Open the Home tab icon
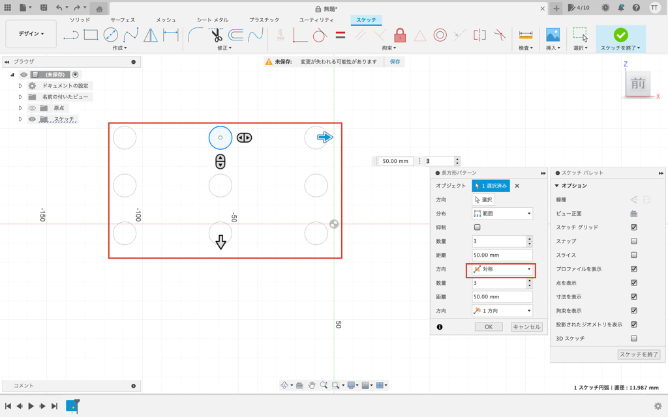Screen dimensions: 668x417 pos(99,9)
